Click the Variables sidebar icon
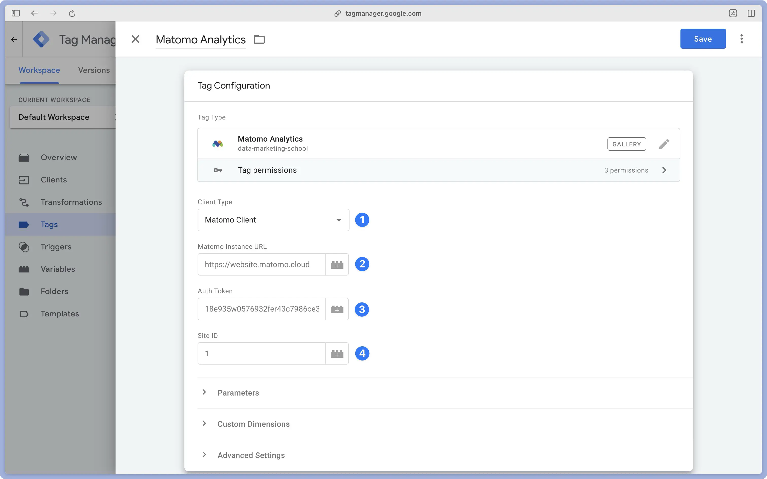 pos(24,269)
